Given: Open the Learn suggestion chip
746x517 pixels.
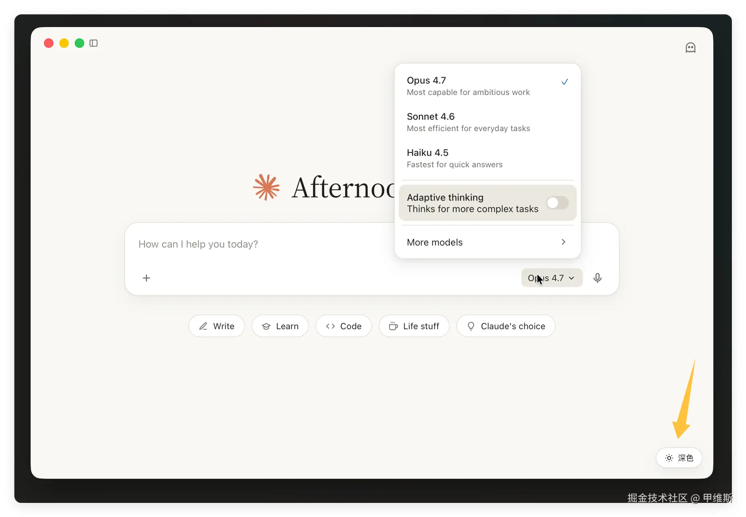Looking at the screenshot, I should 280,326.
